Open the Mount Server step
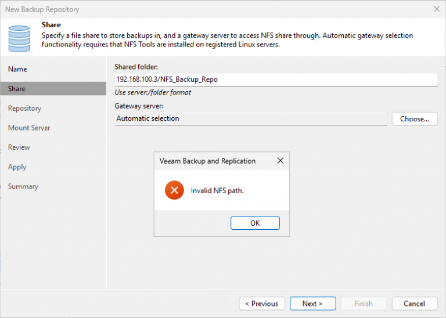This screenshot has height=318, width=446. point(29,128)
